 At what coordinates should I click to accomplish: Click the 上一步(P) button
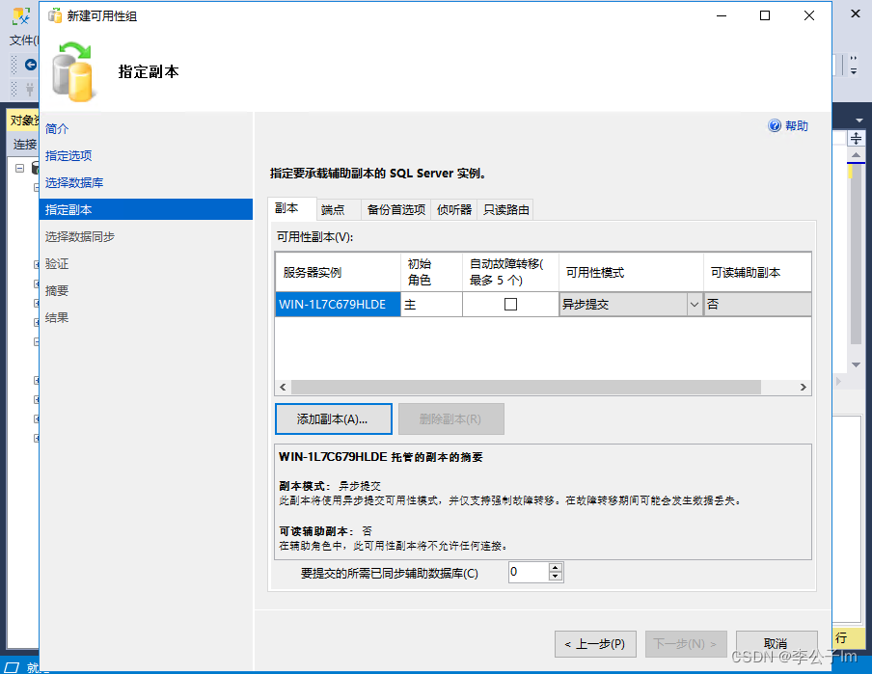click(595, 643)
